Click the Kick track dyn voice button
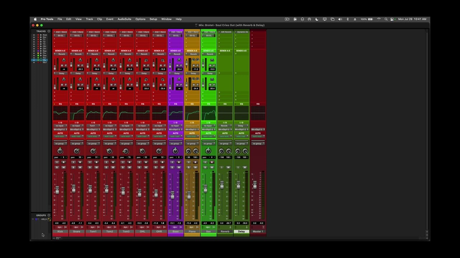460x258 pixels. (60, 227)
